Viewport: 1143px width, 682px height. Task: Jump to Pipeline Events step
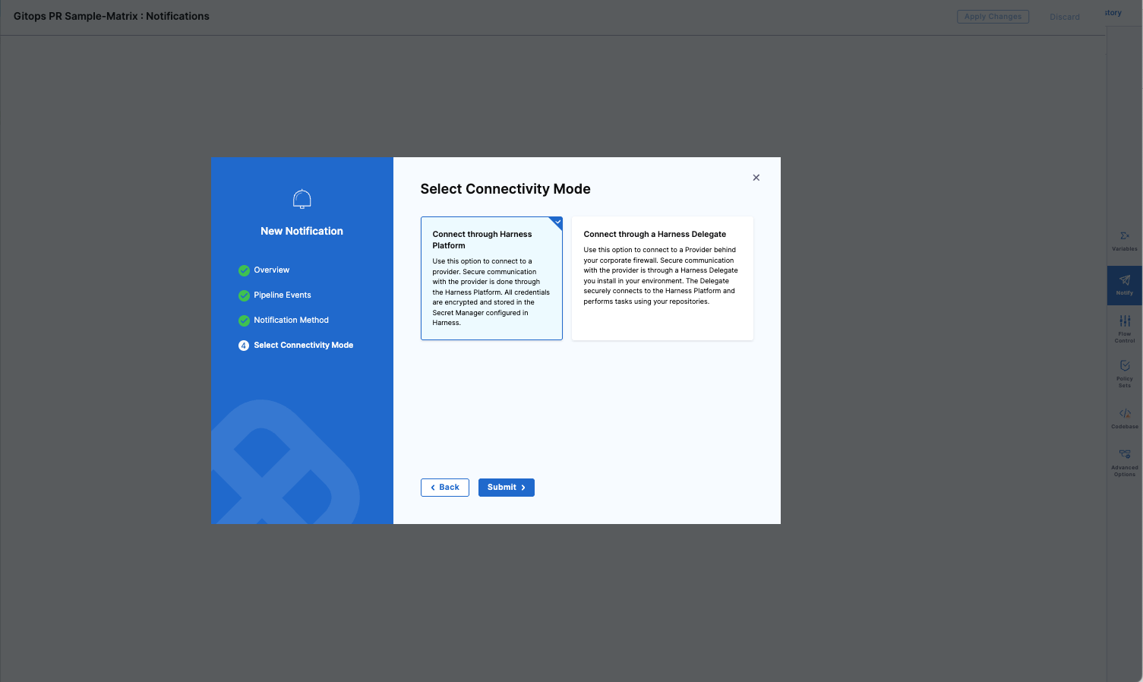click(283, 295)
